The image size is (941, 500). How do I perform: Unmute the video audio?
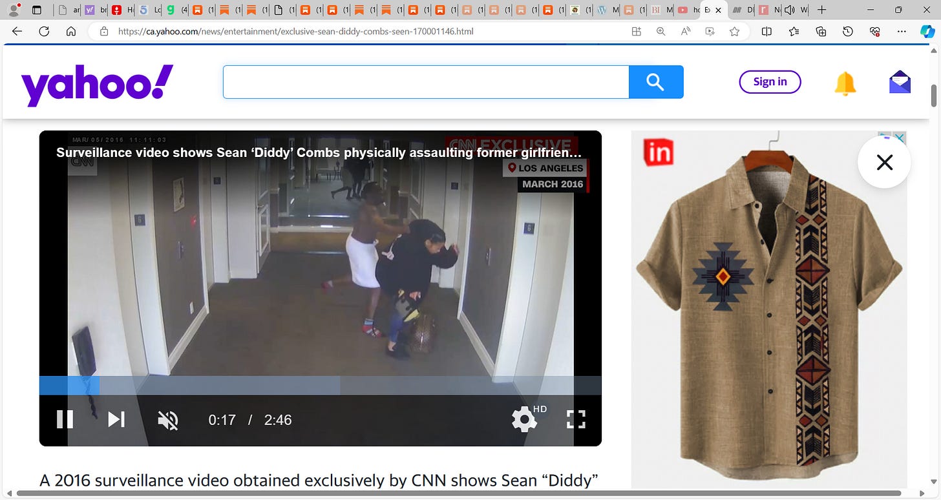[x=168, y=420]
